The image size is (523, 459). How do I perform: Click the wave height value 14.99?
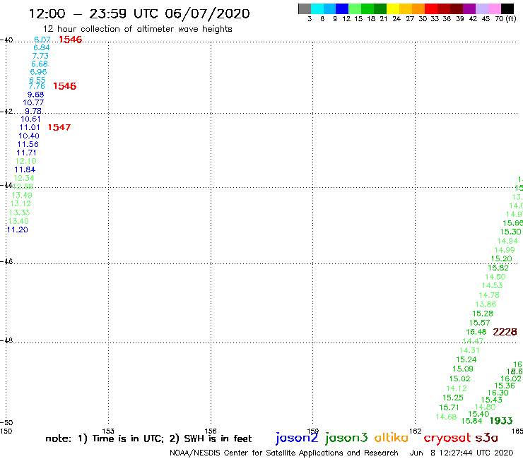pyautogui.click(x=505, y=250)
